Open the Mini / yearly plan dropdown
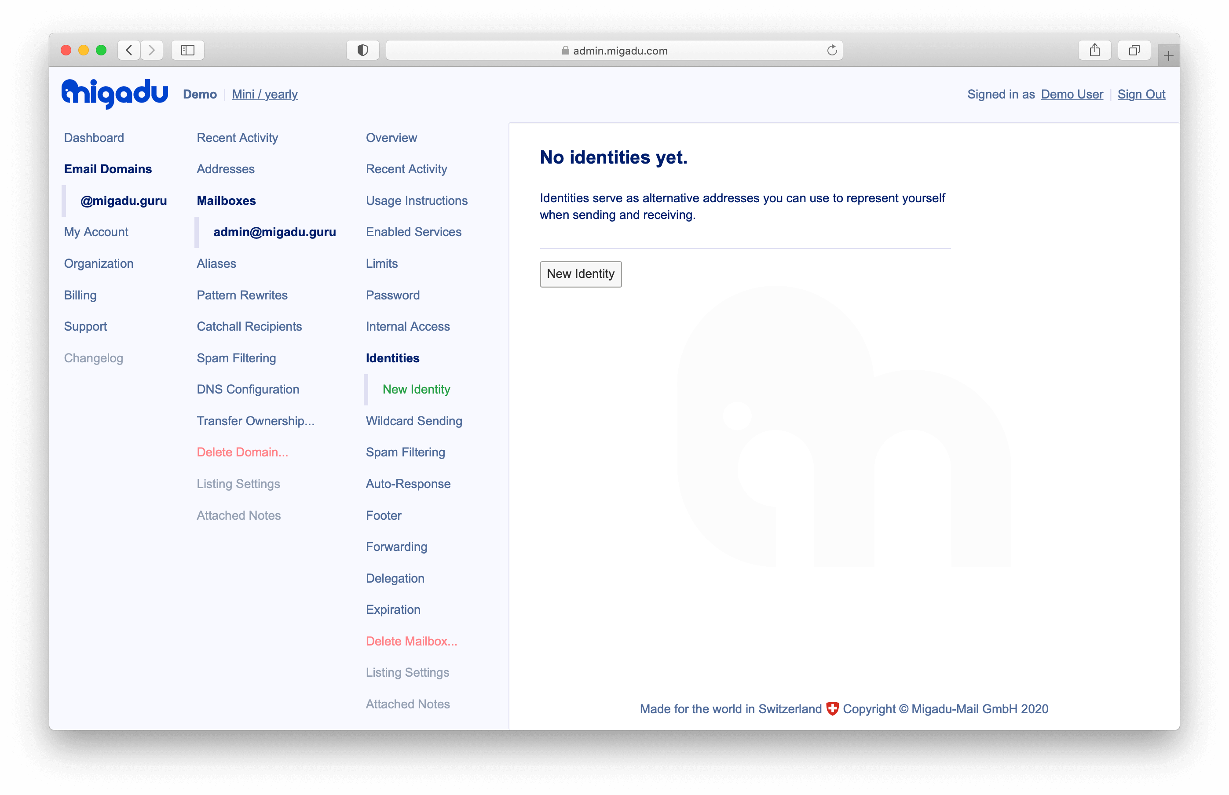 (263, 94)
